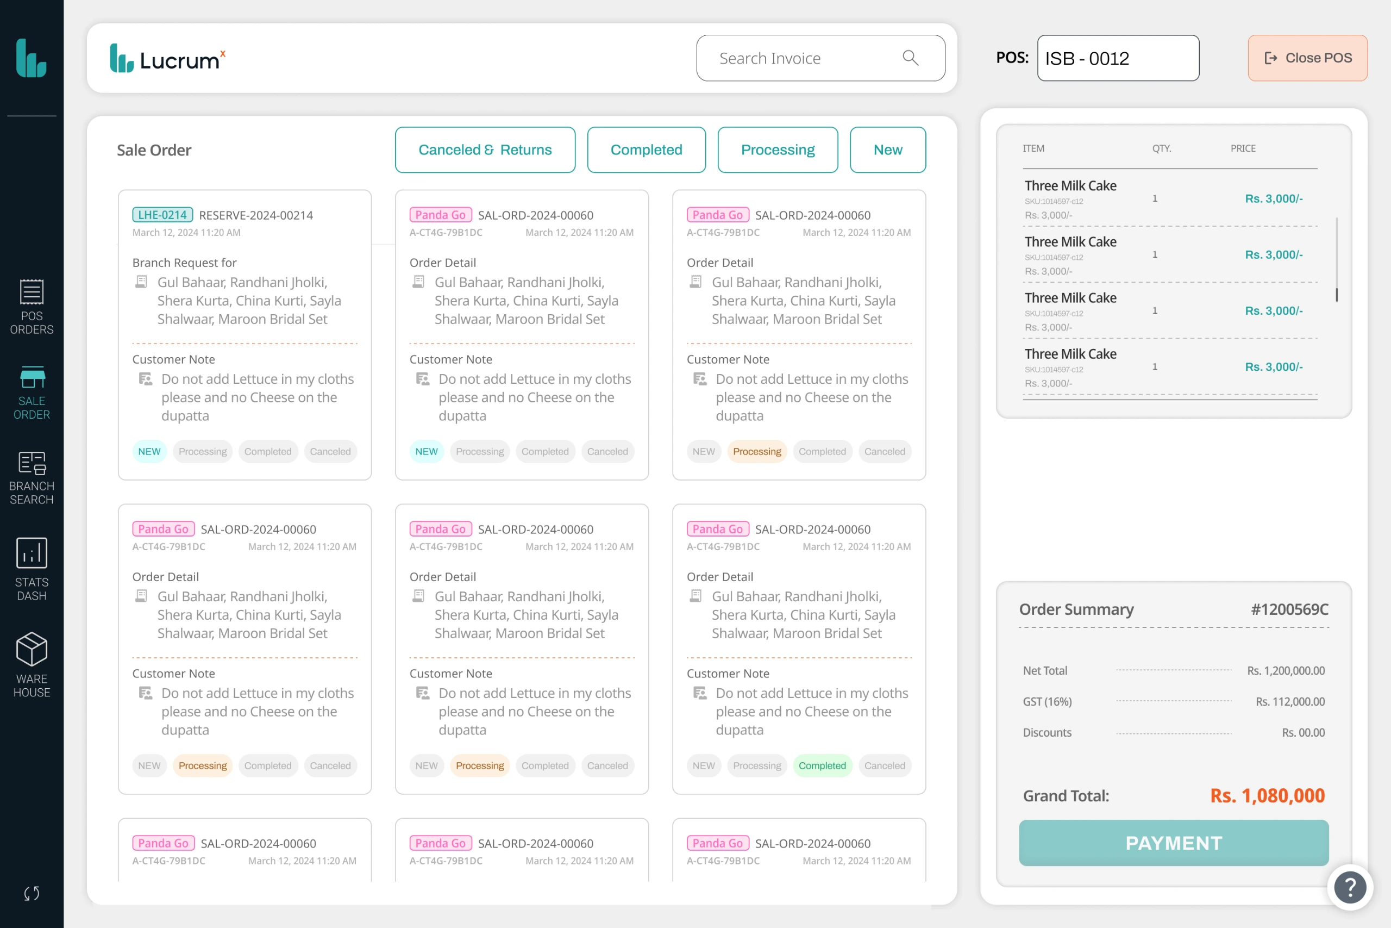Click the Lucrum brand logo in the header

coord(167,59)
